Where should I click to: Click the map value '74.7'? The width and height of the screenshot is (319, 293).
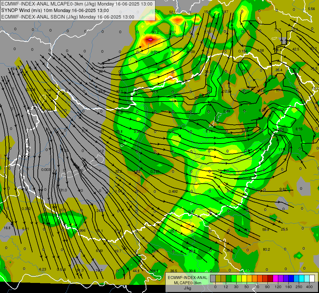(x=99, y=271)
